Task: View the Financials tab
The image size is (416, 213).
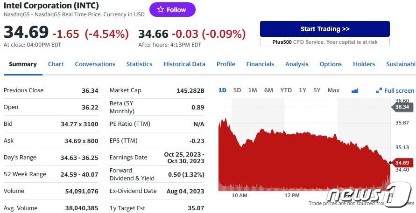Action: 260,64
